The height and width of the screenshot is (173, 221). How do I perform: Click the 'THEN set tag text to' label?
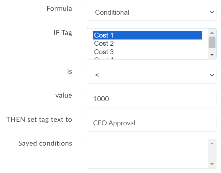(39, 119)
